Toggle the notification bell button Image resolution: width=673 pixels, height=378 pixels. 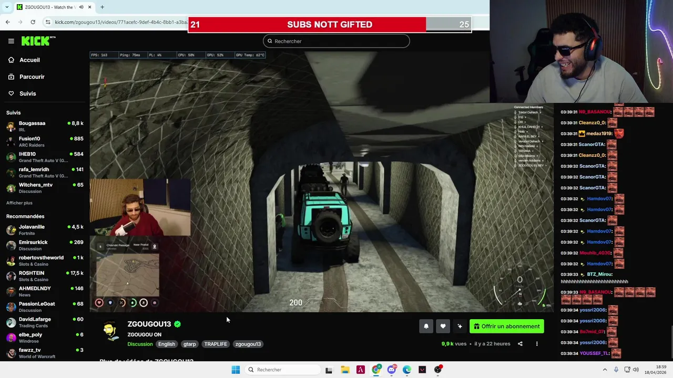tap(426, 326)
